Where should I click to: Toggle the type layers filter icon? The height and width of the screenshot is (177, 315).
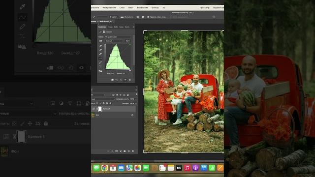pyautogui.click(x=121, y=95)
